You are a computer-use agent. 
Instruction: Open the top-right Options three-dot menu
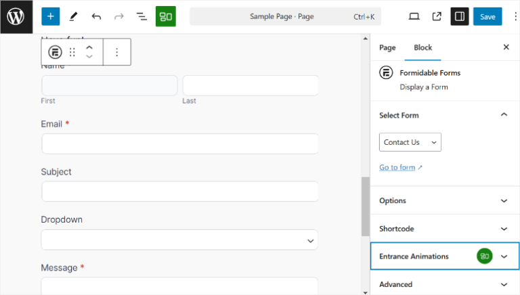tap(515, 16)
